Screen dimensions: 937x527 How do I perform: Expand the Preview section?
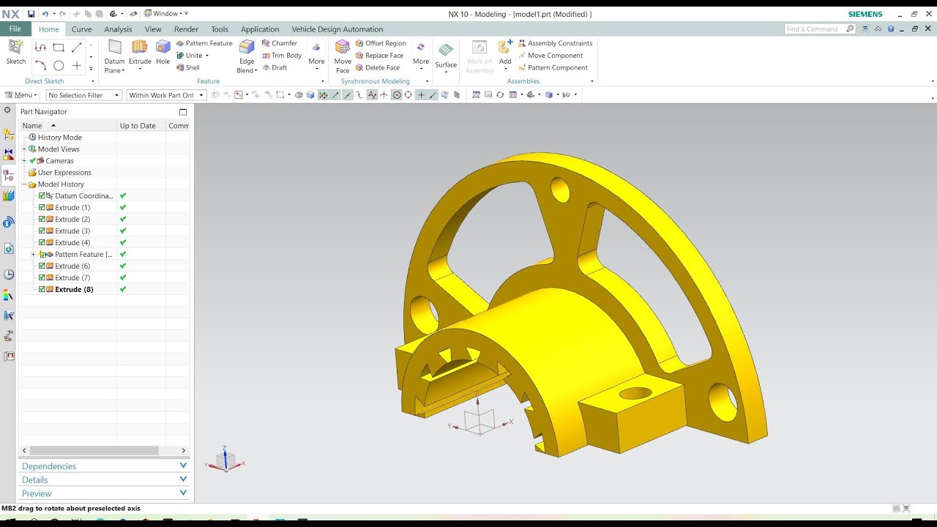tap(104, 494)
